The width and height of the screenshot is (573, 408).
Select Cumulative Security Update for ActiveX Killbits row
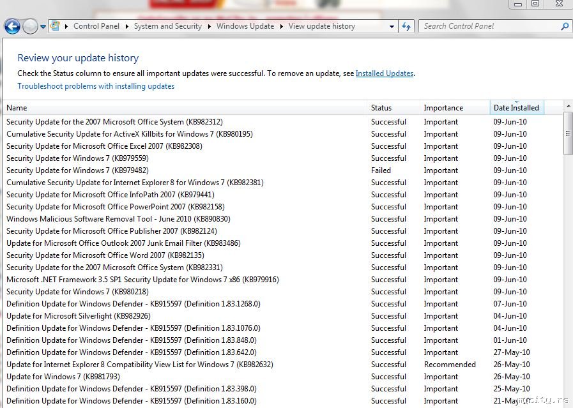283,134
